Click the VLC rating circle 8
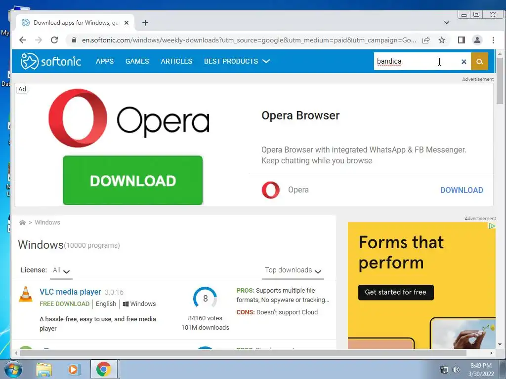The height and width of the screenshot is (379, 506). click(205, 299)
